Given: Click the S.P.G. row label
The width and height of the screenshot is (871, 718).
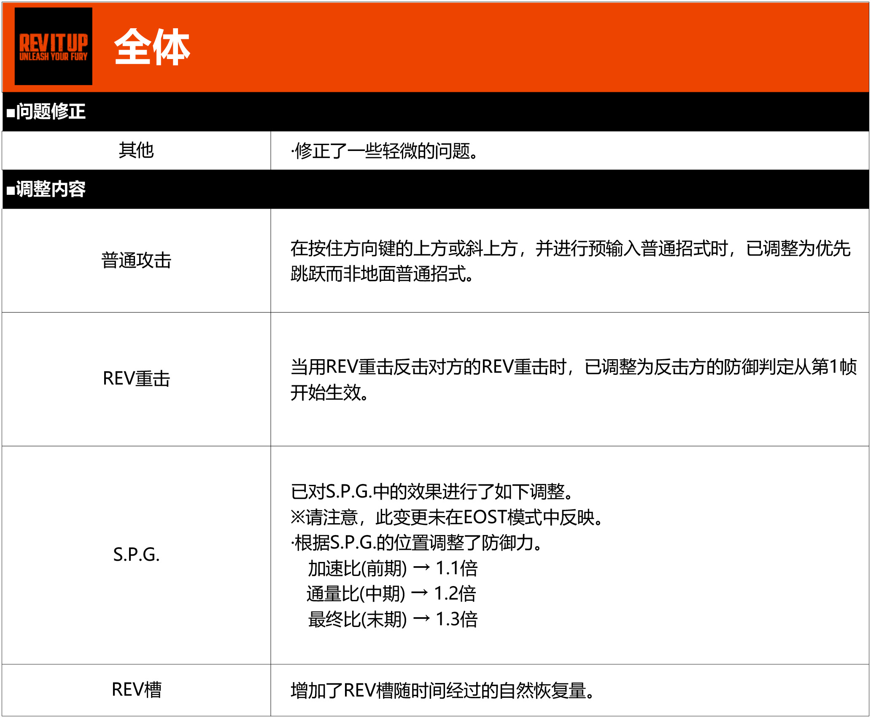Looking at the screenshot, I should click(136, 554).
